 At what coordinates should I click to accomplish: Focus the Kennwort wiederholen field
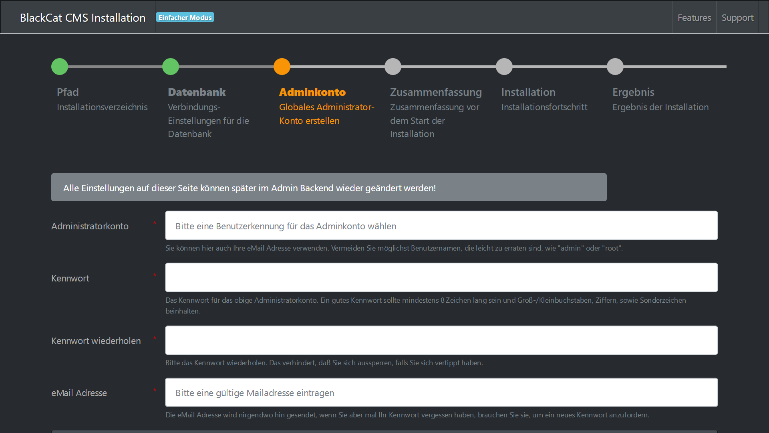[x=441, y=340]
